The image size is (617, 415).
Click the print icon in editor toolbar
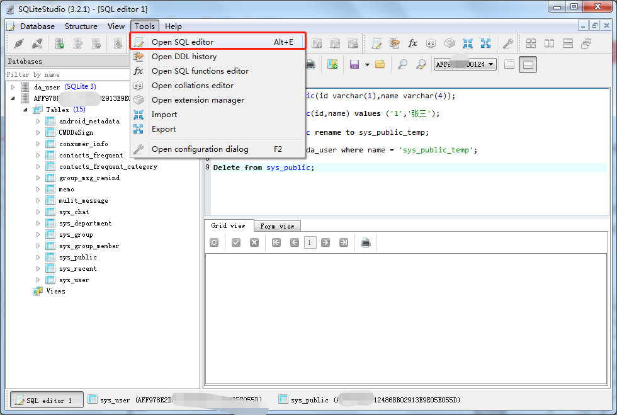point(311,64)
